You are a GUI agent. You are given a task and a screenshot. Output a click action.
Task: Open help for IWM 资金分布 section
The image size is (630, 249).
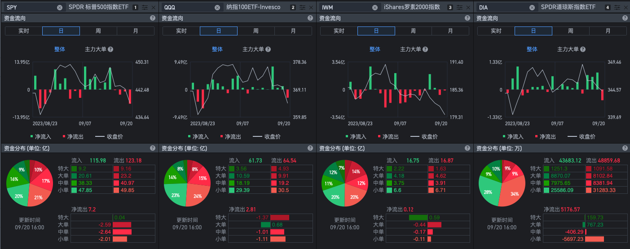point(467,148)
